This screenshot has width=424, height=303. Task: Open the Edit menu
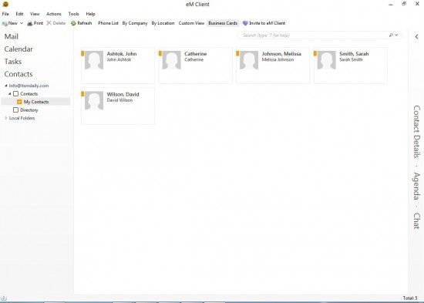pyautogui.click(x=19, y=14)
